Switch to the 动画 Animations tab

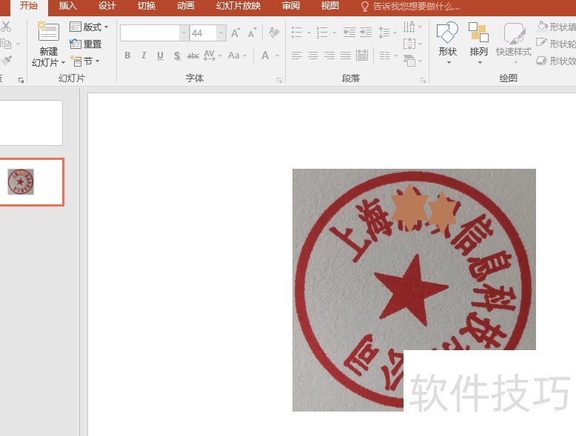coord(186,6)
